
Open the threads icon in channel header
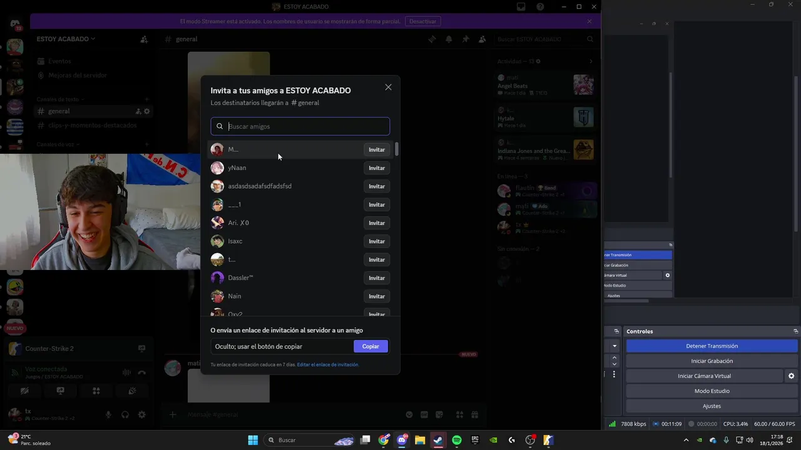click(x=432, y=39)
